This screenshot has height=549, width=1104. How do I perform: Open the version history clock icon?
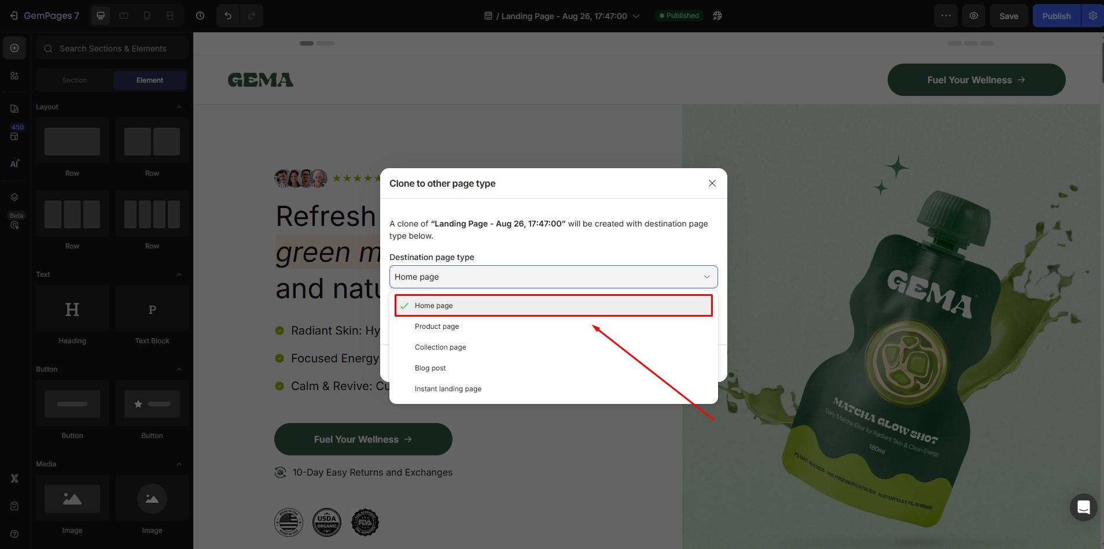[x=200, y=16]
